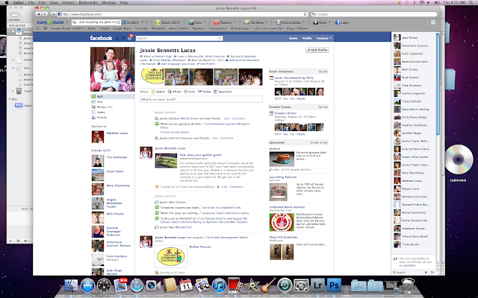Screen dimensions: 478x298
Task: Click Profile in Facebook header
Action: [x=307, y=38]
